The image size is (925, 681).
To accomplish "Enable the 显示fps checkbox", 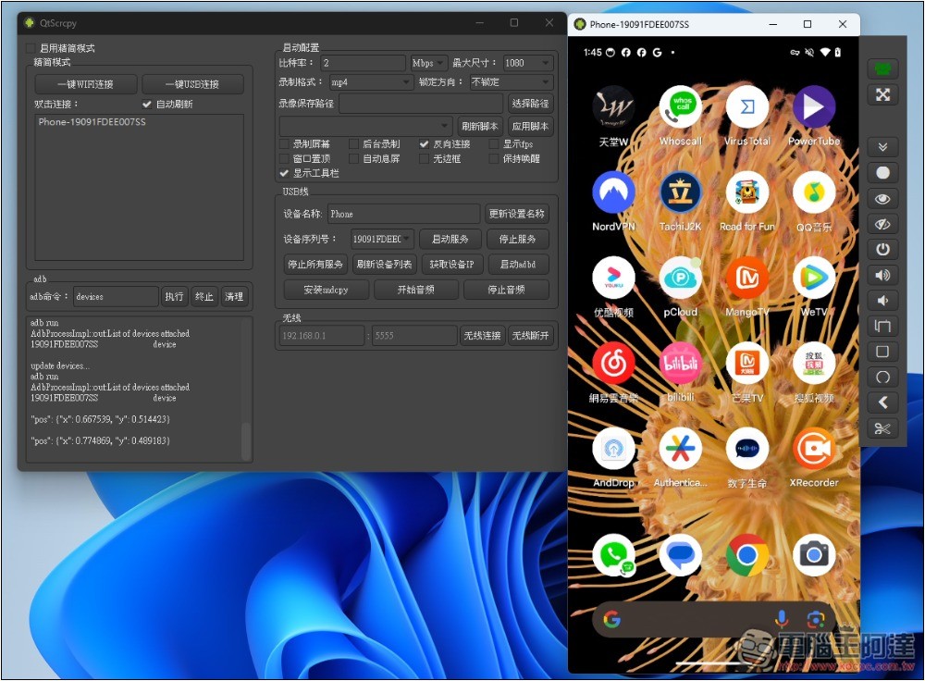I will 494,144.
